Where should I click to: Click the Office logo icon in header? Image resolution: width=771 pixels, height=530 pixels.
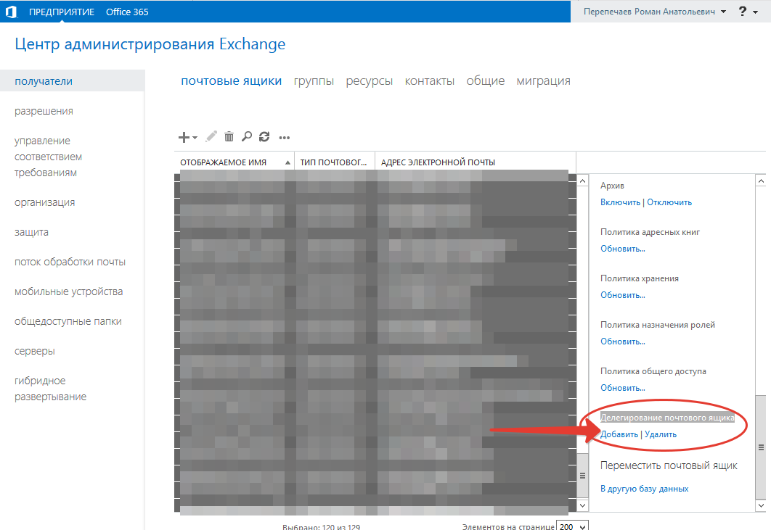pos(11,12)
